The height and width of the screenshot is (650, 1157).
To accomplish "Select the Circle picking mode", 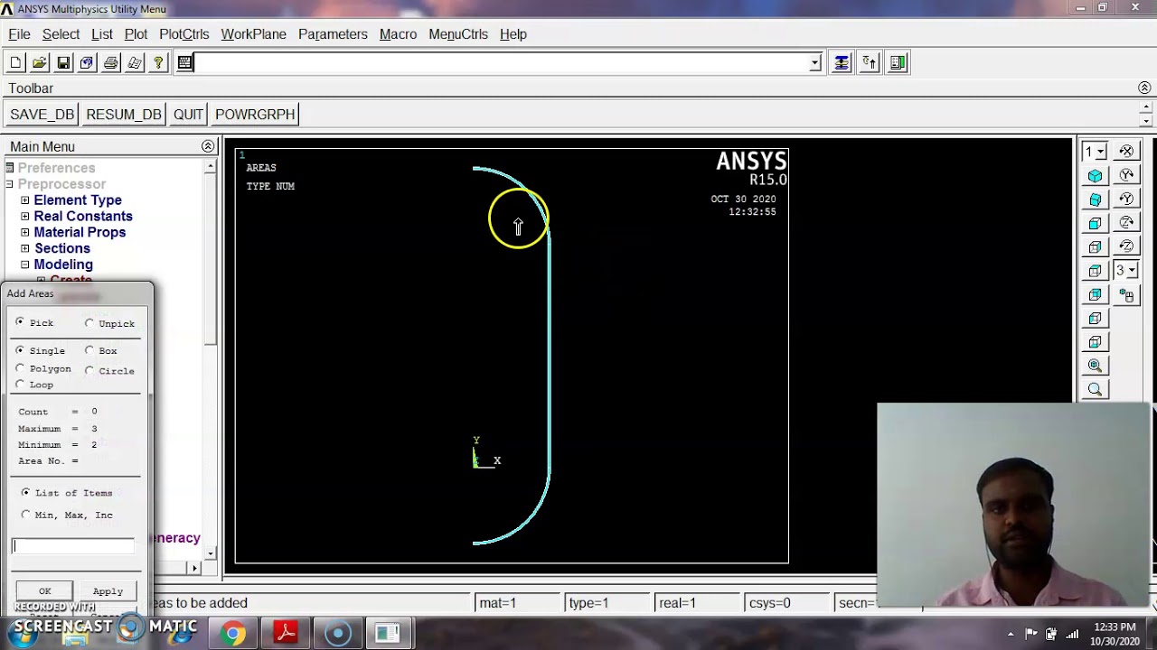I will (89, 370).
